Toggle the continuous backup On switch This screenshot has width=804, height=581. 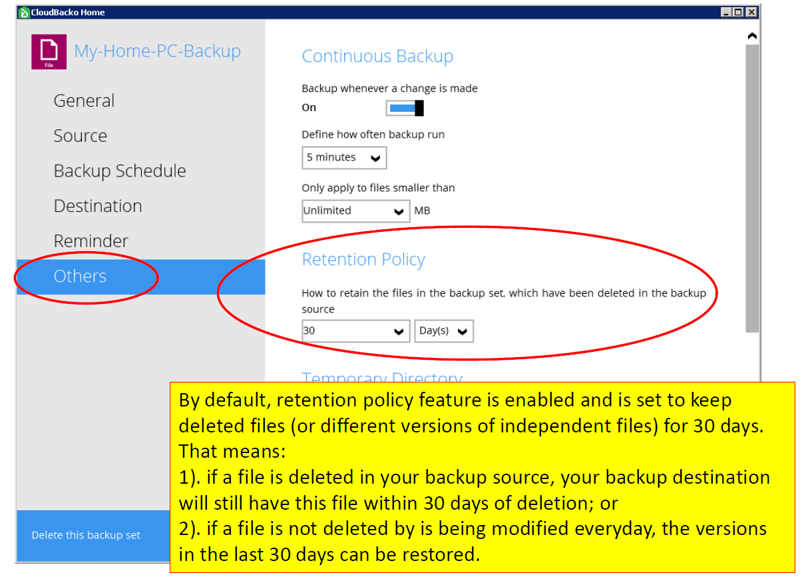pyautogui.click(x=405, y=108)
